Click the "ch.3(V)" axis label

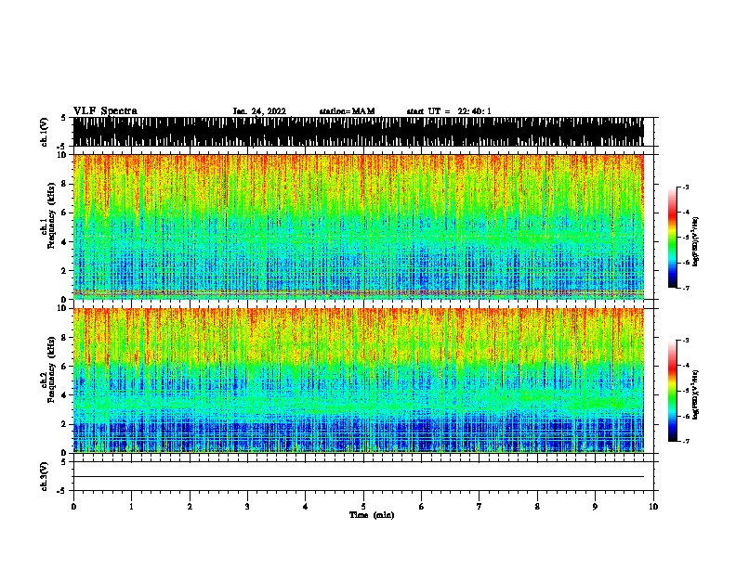[x=45, y=476]
